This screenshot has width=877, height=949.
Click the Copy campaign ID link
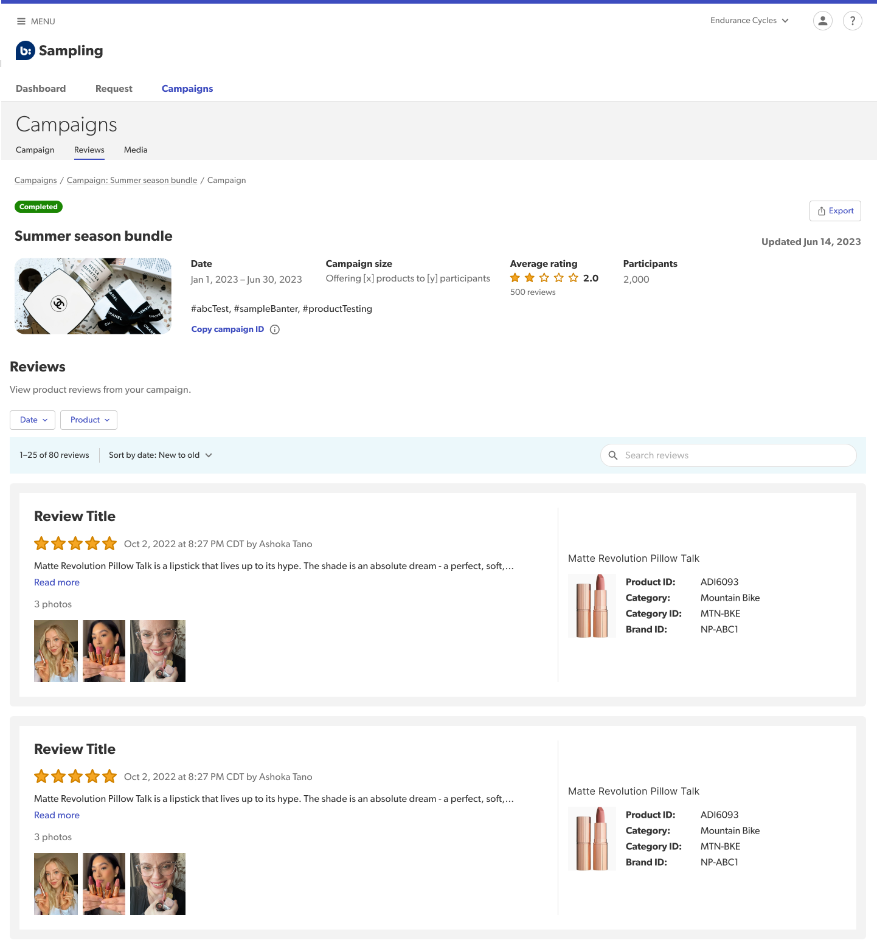(227, 330)
